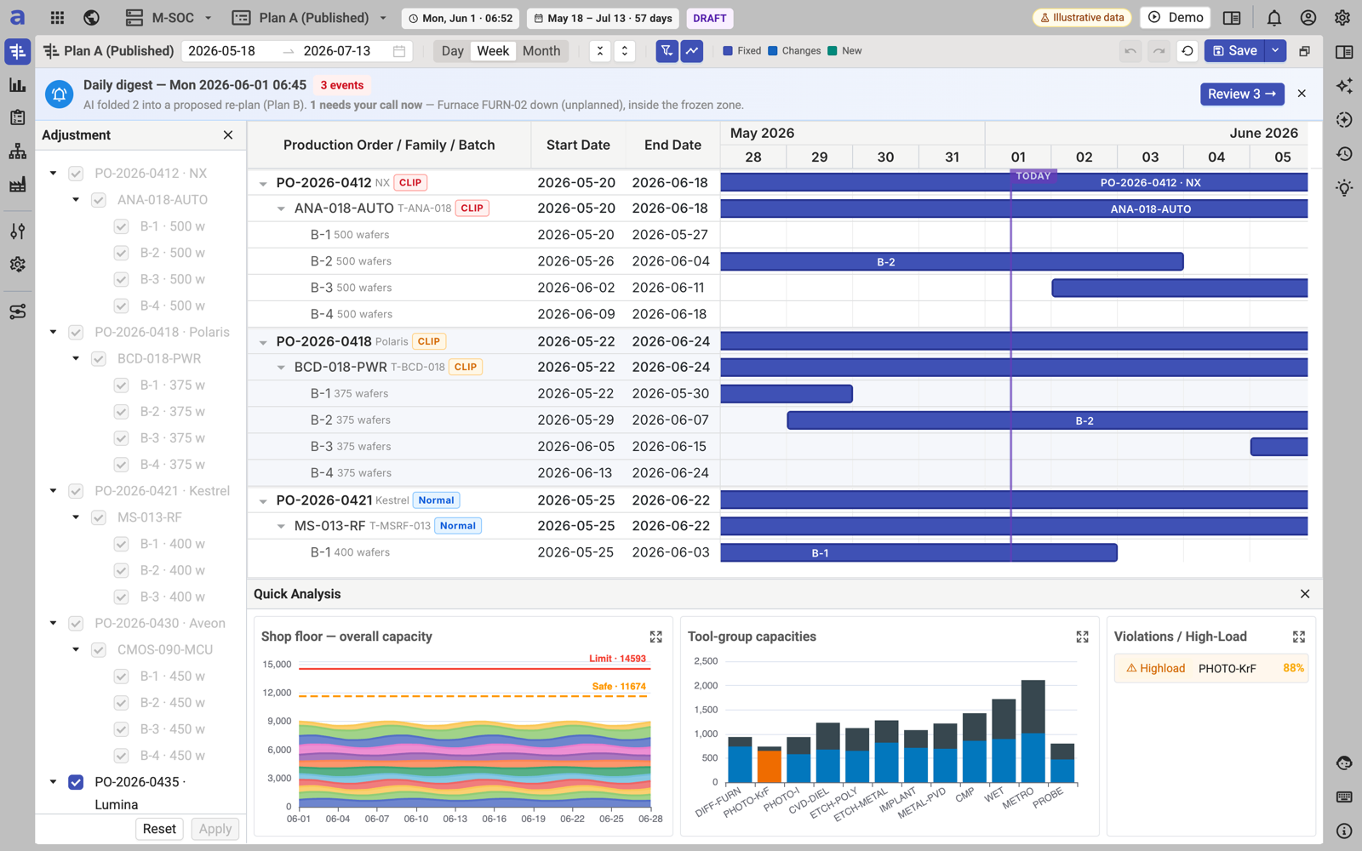Screen dimensions: 1362x851
Task: Open the M-SOC workspace dropdown
Action: coord(169,18)
